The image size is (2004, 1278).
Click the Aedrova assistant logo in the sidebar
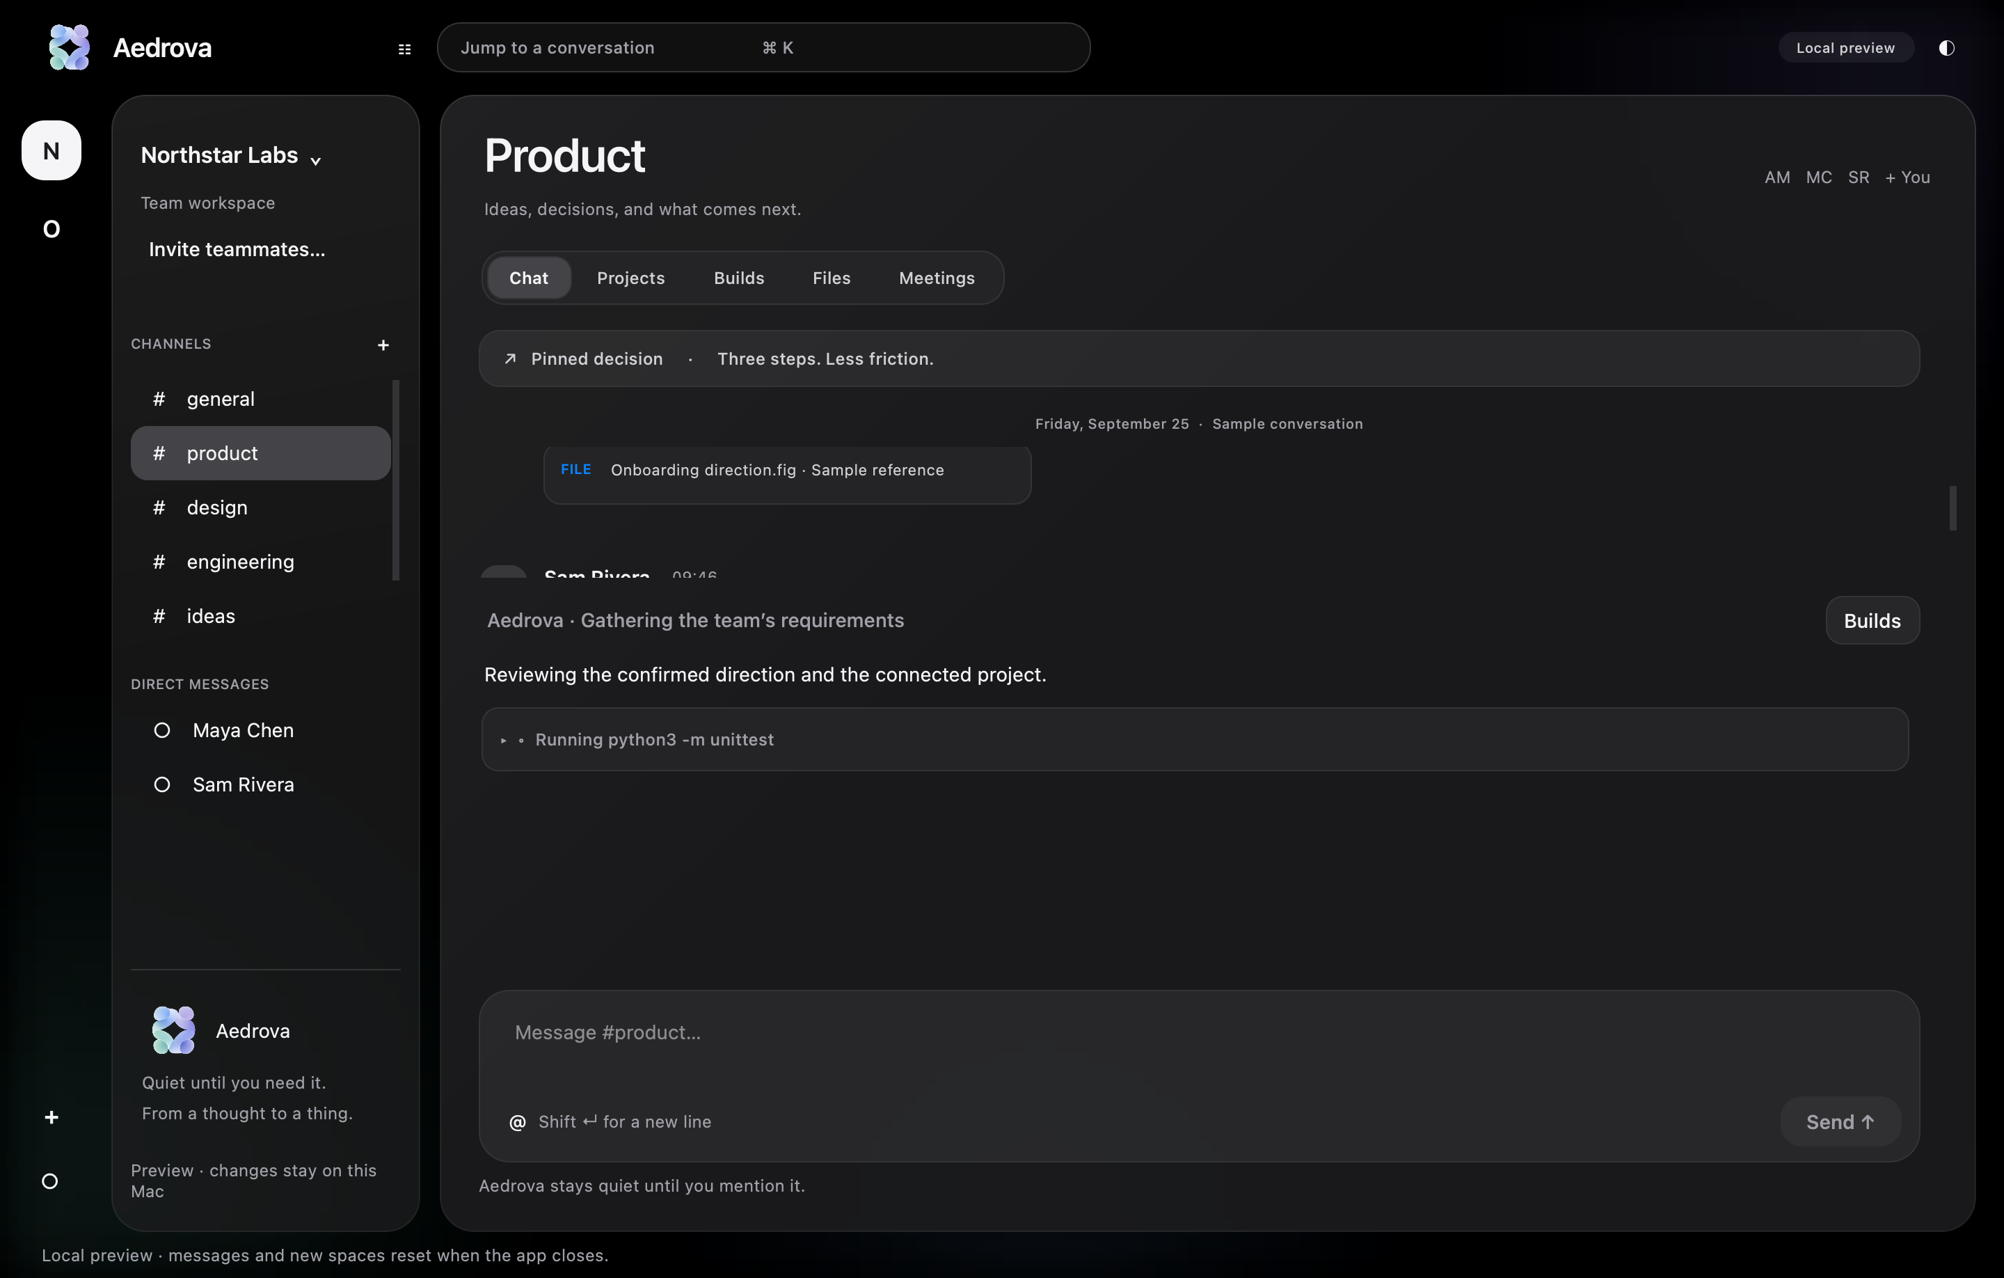[173, 1030]
